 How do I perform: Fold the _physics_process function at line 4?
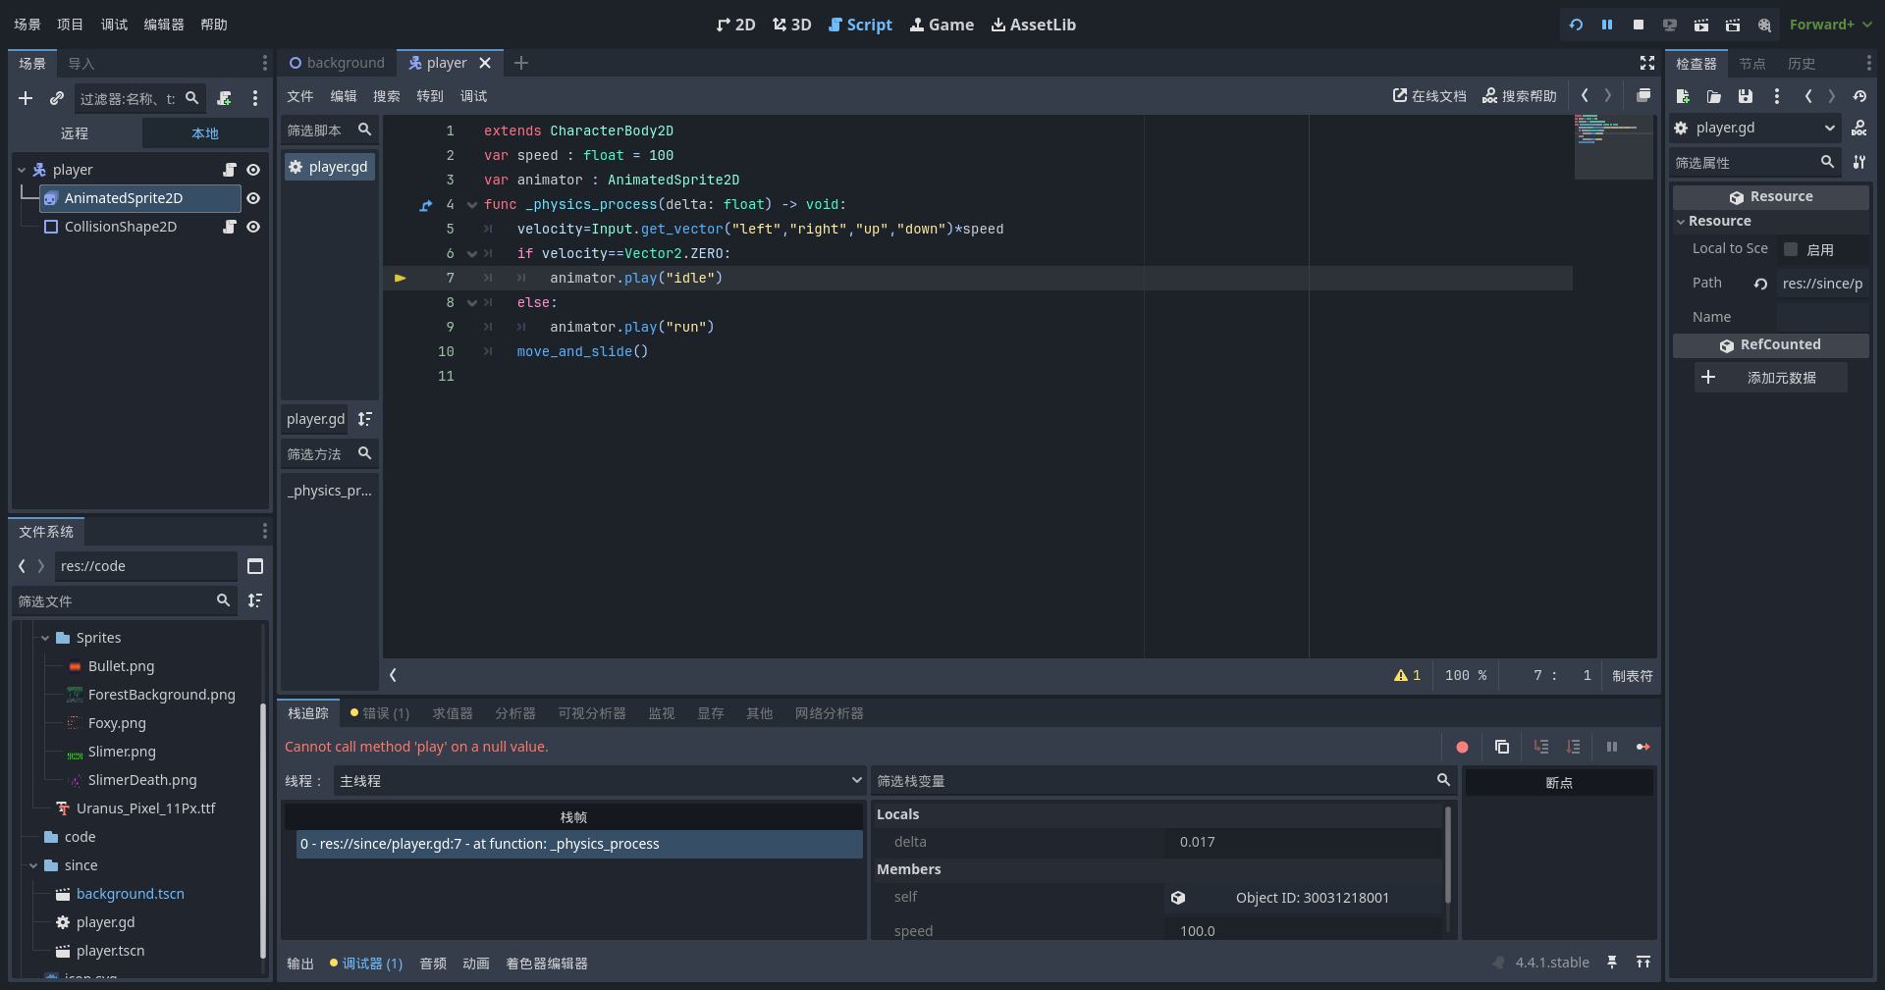click(472, 205)
